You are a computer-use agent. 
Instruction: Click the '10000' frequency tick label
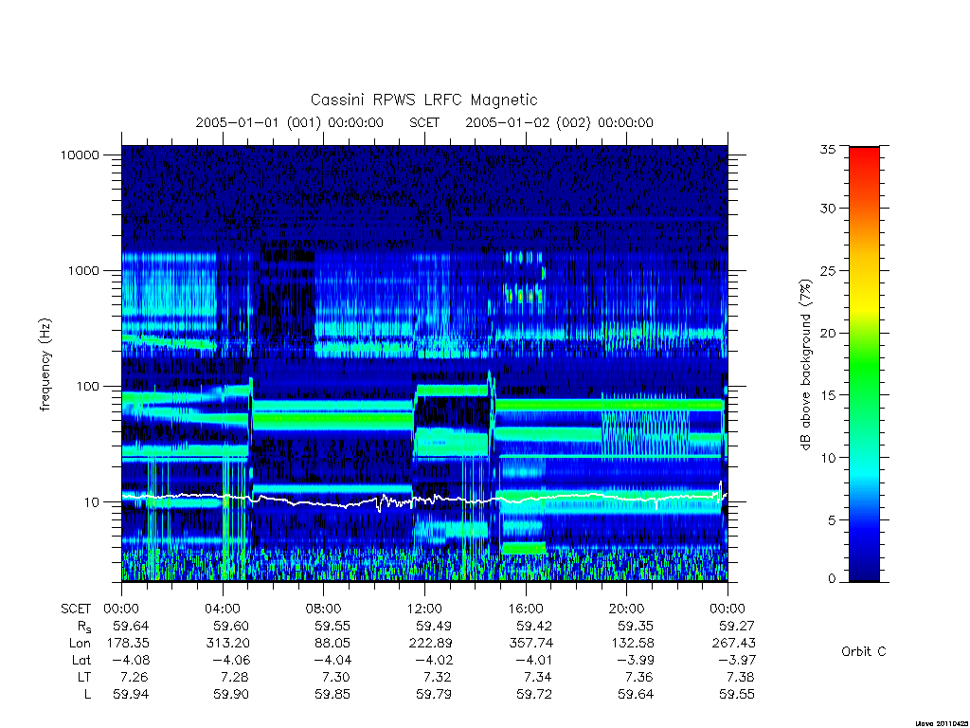80,155
